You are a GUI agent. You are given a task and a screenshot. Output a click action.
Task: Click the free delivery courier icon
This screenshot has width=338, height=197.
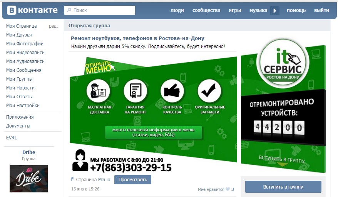tap(98, 91)
